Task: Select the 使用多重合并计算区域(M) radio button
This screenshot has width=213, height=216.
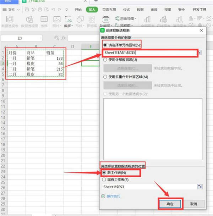Action: click(105, 77)
